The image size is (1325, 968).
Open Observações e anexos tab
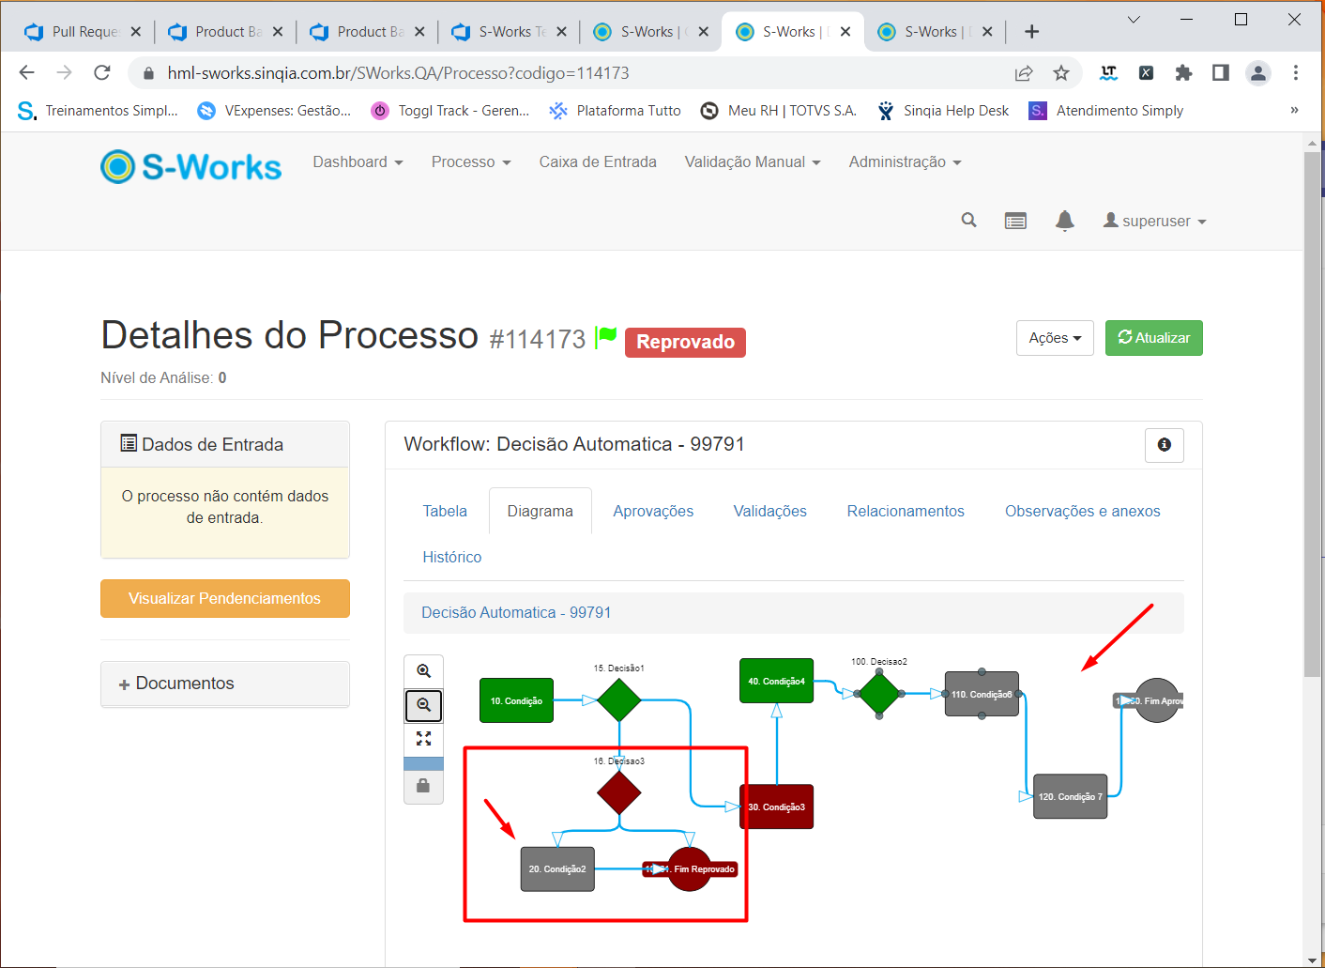(x=1083, y=511)
